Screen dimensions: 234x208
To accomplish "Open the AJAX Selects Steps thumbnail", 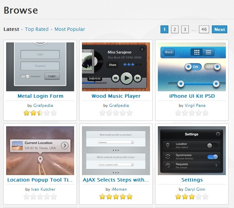I will 116,151.
